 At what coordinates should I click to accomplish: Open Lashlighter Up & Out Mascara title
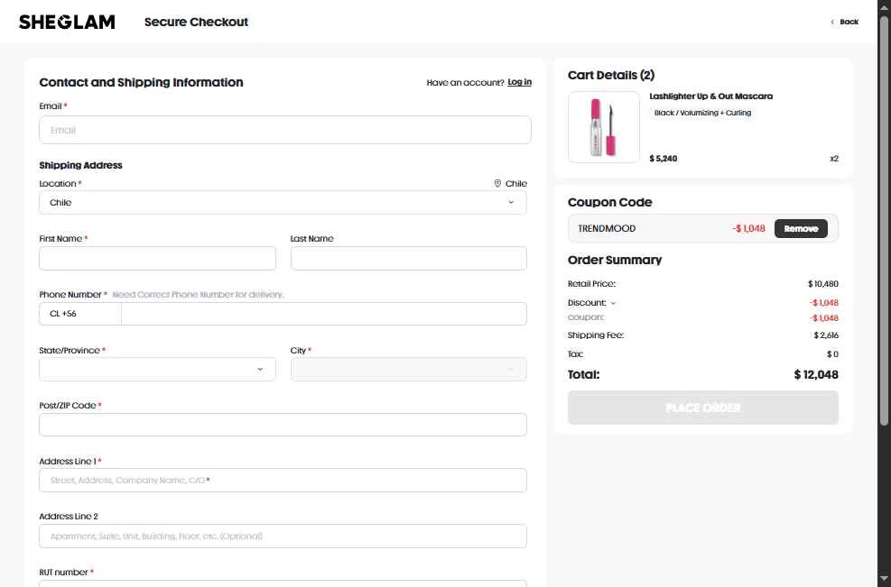pyautogui.click(x=710, y=96)
